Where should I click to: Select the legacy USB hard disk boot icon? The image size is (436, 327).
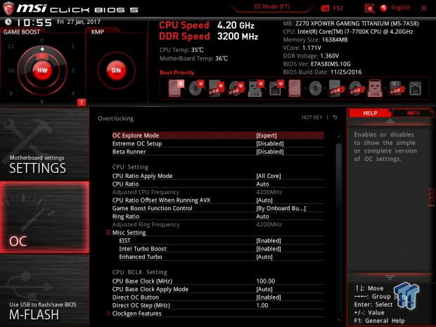coord(335,89)
